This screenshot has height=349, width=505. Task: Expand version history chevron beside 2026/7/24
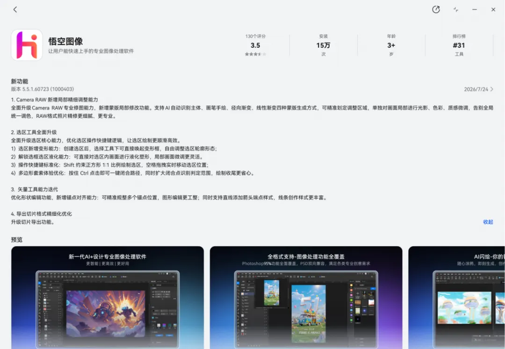pos(492,89)
